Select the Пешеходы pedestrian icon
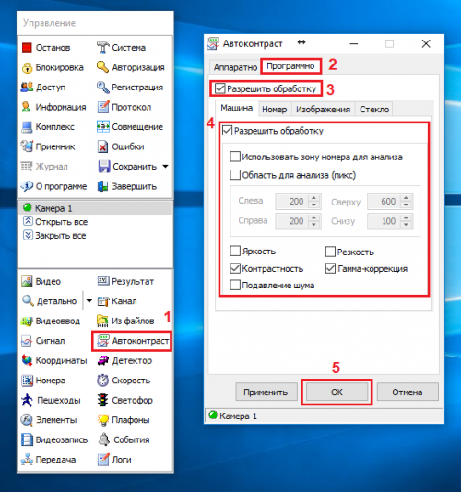Image resolution: width=461 pixels, height=492 pixels. pos(27,400)
